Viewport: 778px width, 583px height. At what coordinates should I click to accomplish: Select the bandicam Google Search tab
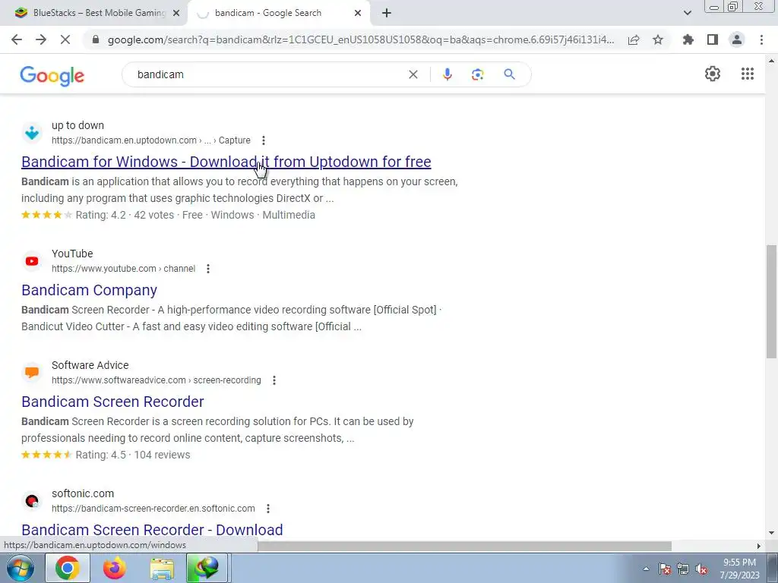tap(278, 13)
